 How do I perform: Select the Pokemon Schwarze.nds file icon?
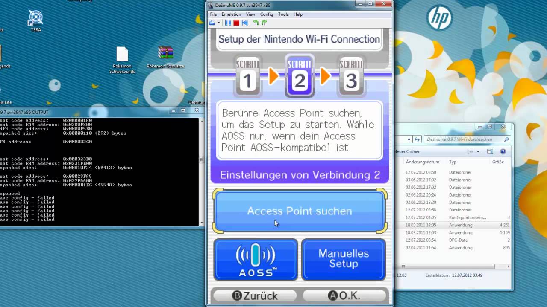122,60
